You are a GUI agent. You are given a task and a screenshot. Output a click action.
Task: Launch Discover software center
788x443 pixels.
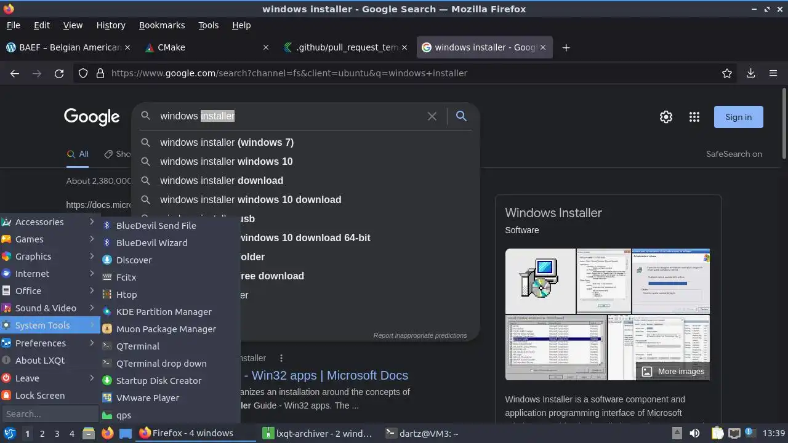pyautogui.click(x=170, y=260)
